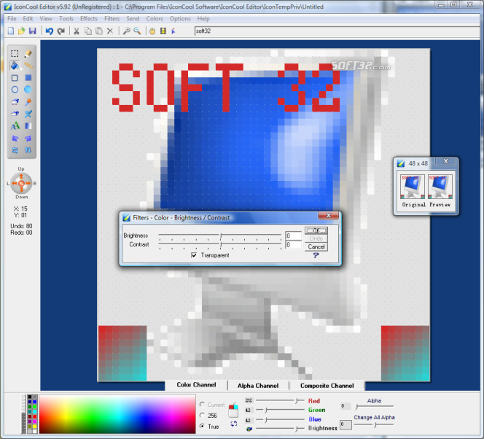This screenshot has height=439, width=484.
Task: Paste from clipboard in toolbar
Action: (x=99, y=31)
